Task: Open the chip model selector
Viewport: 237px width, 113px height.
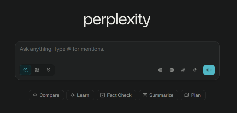Action: tap(172, 70)
